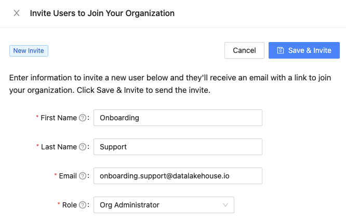Close the invite dialog using X icon
The width and height of the screenshot is (346, 222).
point(17,13)
